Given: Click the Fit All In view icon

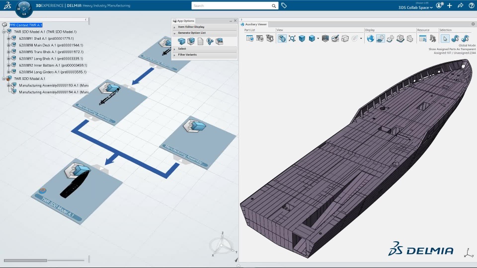Looking at the screenshot, I should [292, 38].
